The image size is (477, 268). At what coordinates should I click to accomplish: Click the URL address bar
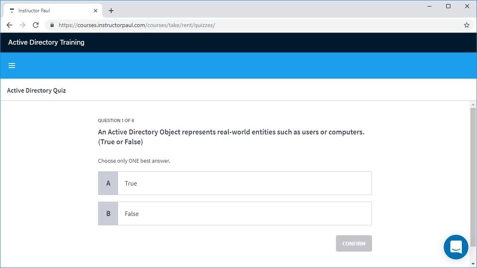pyautogui.click(x=246, y=25)
